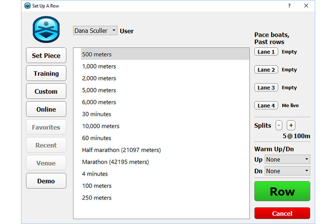This screenshot has width=336, height=224.
Task: Click the rower logo icon
Action: click(x=46, y=30)
